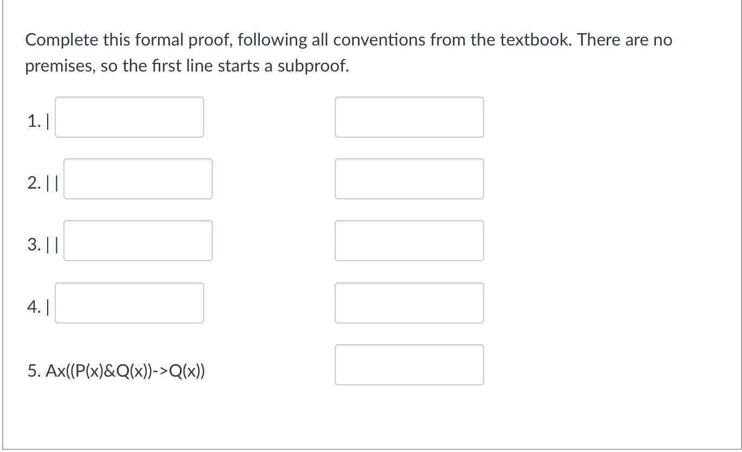Select the line number label 5

[34, 371]
